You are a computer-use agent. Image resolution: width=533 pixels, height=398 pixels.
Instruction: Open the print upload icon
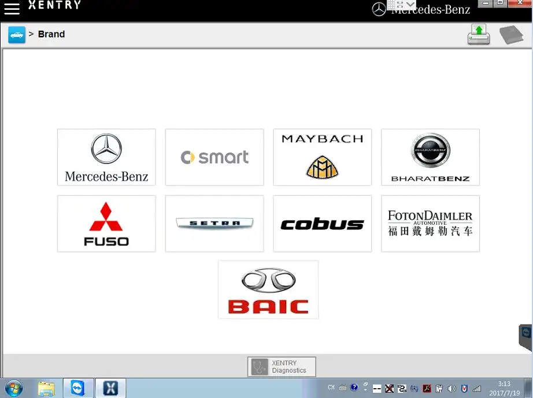pyautogui.click(x=479, y=34)
